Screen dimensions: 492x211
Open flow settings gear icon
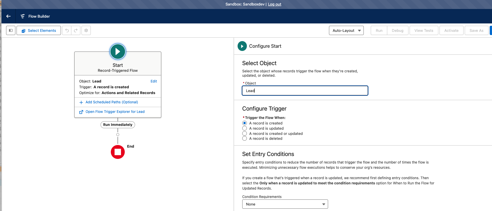point(86,30)
